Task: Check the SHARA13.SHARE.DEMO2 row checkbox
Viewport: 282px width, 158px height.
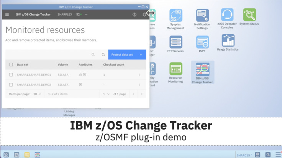Action: [x=11, y=85]
